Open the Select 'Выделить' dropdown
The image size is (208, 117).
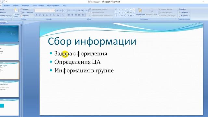[184, 16]
